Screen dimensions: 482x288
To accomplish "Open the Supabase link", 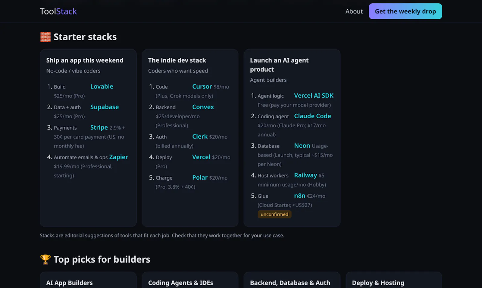I will tap(105, 107).
